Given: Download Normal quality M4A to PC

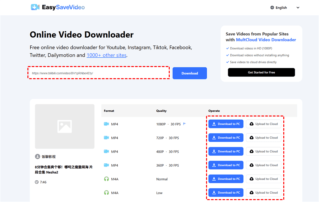Looking at the screenshot, I should pyautogui.click(x=226, y=179).
